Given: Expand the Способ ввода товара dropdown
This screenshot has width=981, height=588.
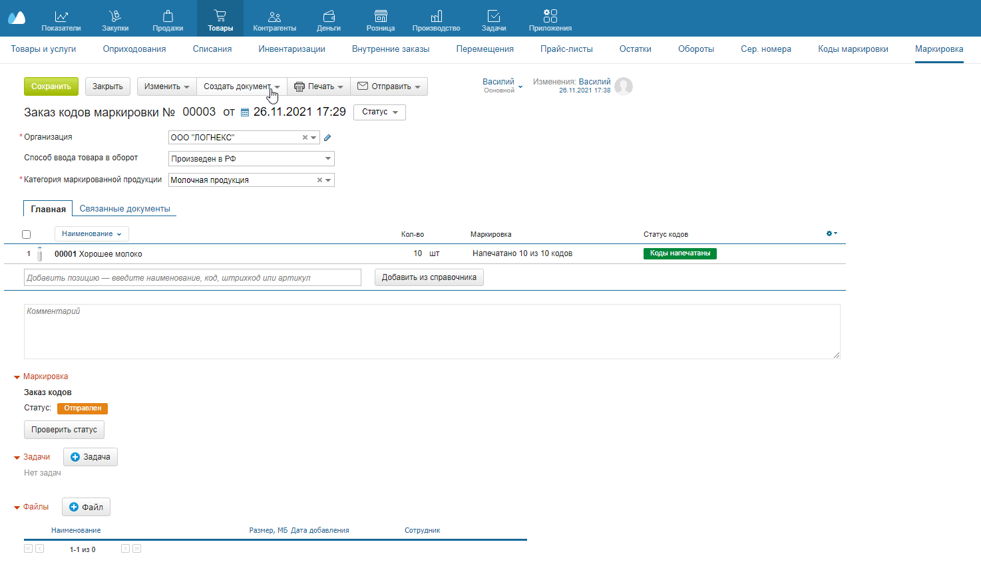Looking at the screenshot, I should tap(327, 159).
